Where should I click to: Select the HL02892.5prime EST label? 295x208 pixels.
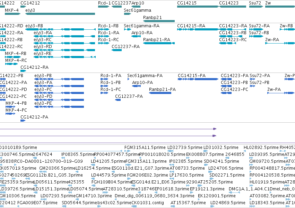pos(261,148)
